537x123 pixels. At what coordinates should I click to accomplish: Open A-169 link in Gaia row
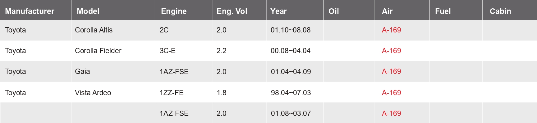[x=391, y=71]
